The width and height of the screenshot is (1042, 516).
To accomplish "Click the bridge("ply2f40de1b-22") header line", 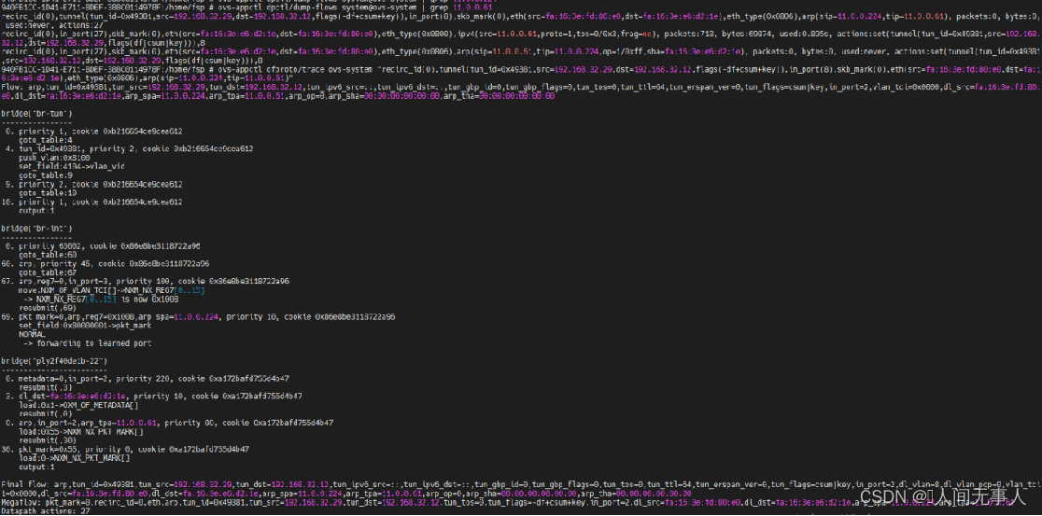I will pos(54,360).
